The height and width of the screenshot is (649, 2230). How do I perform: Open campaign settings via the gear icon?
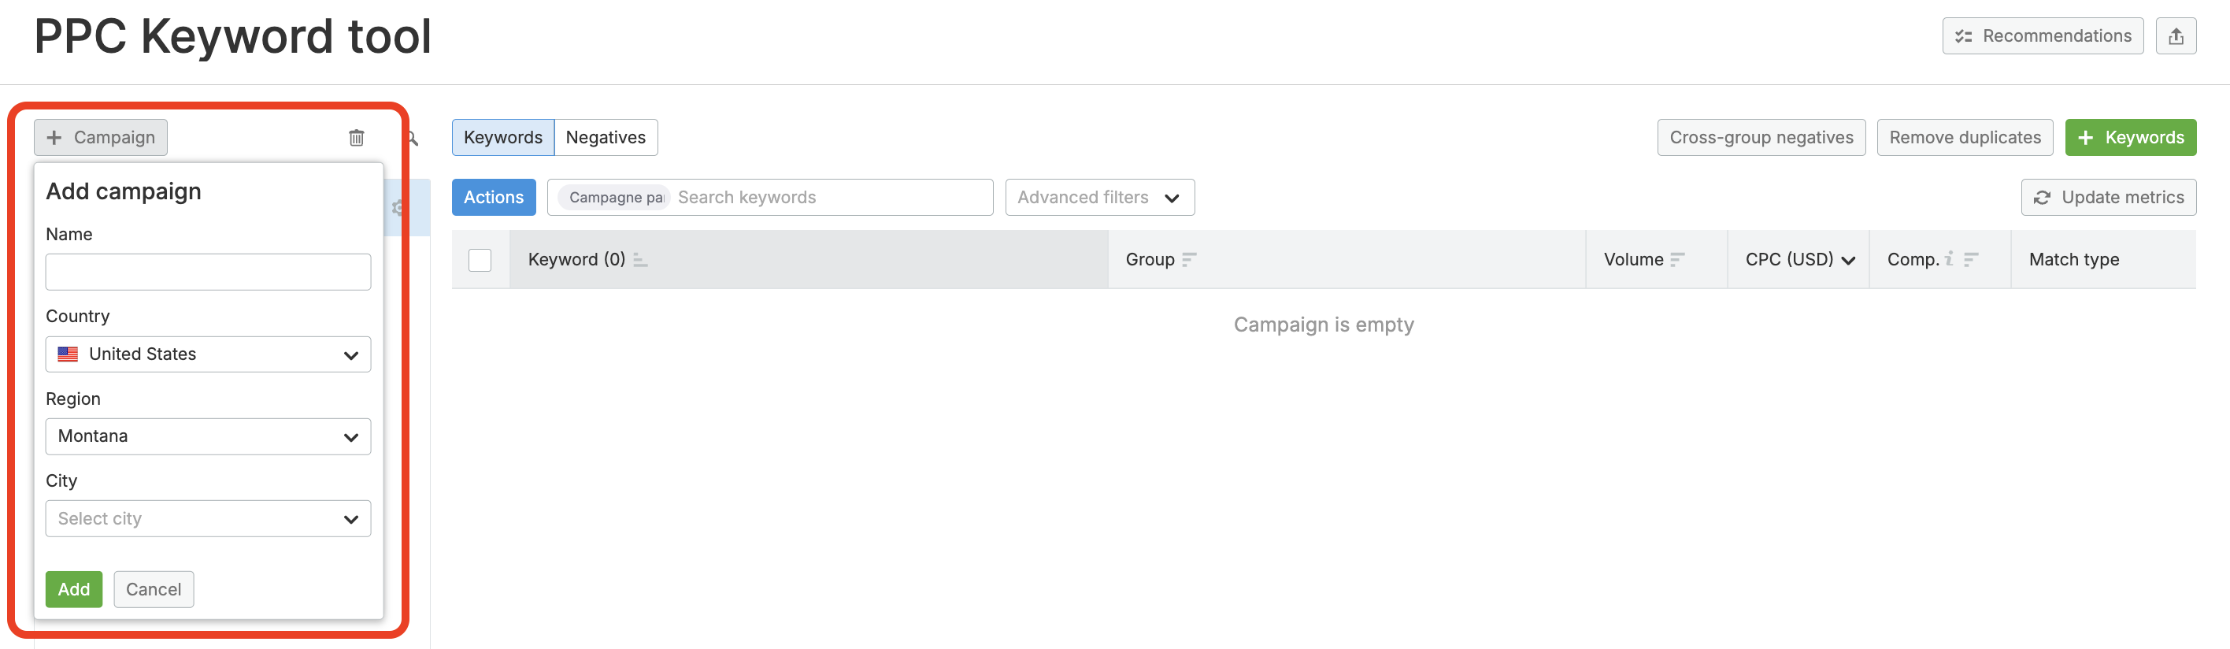[x=399, y=208]
